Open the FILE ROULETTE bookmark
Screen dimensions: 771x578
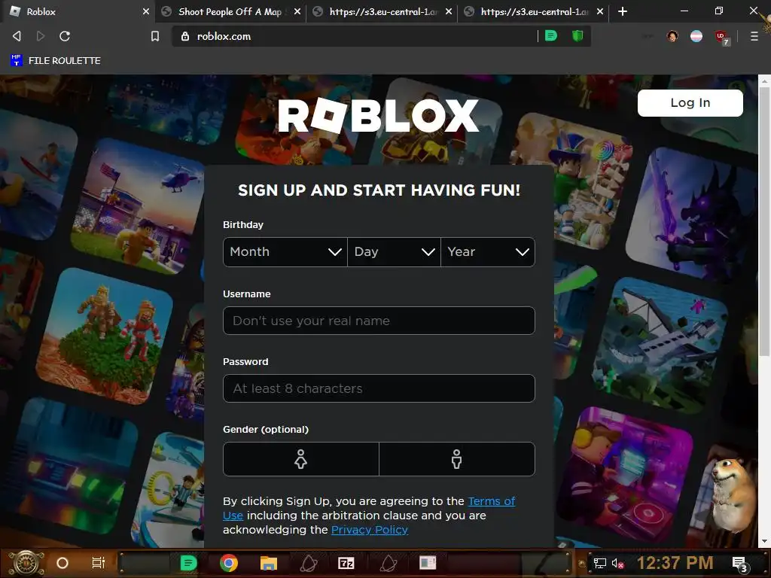pos(55,60)
